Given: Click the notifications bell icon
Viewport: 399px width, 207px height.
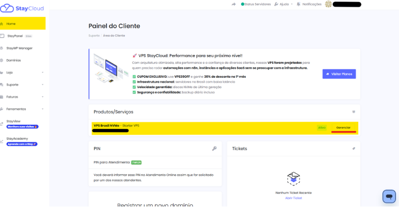Looking at the screenshot, I should (x=298, y=4).
